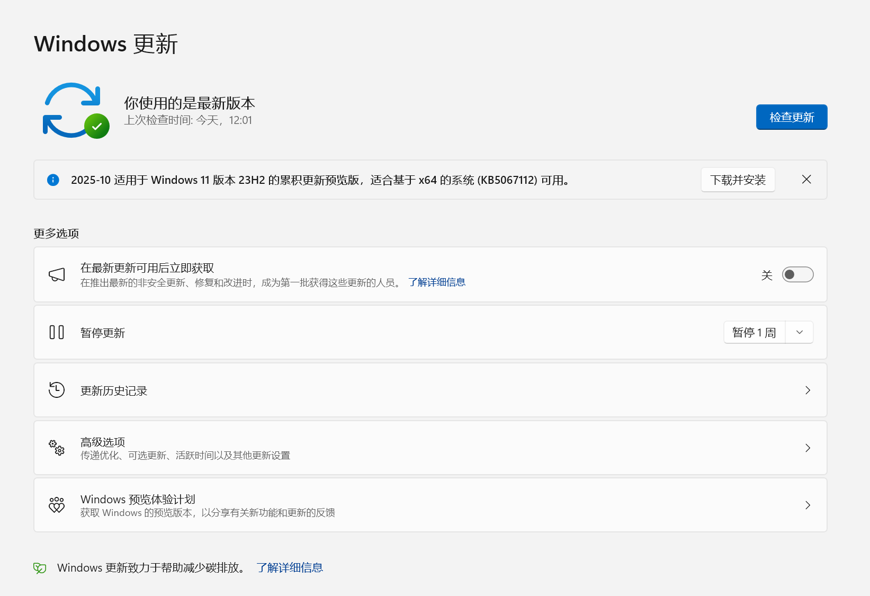Click the Windows 更新 page title
870x596 pixels.
pyautogui.click(x=106, y=43)
